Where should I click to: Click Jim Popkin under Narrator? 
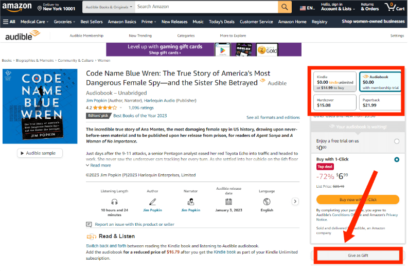(191, 210)
